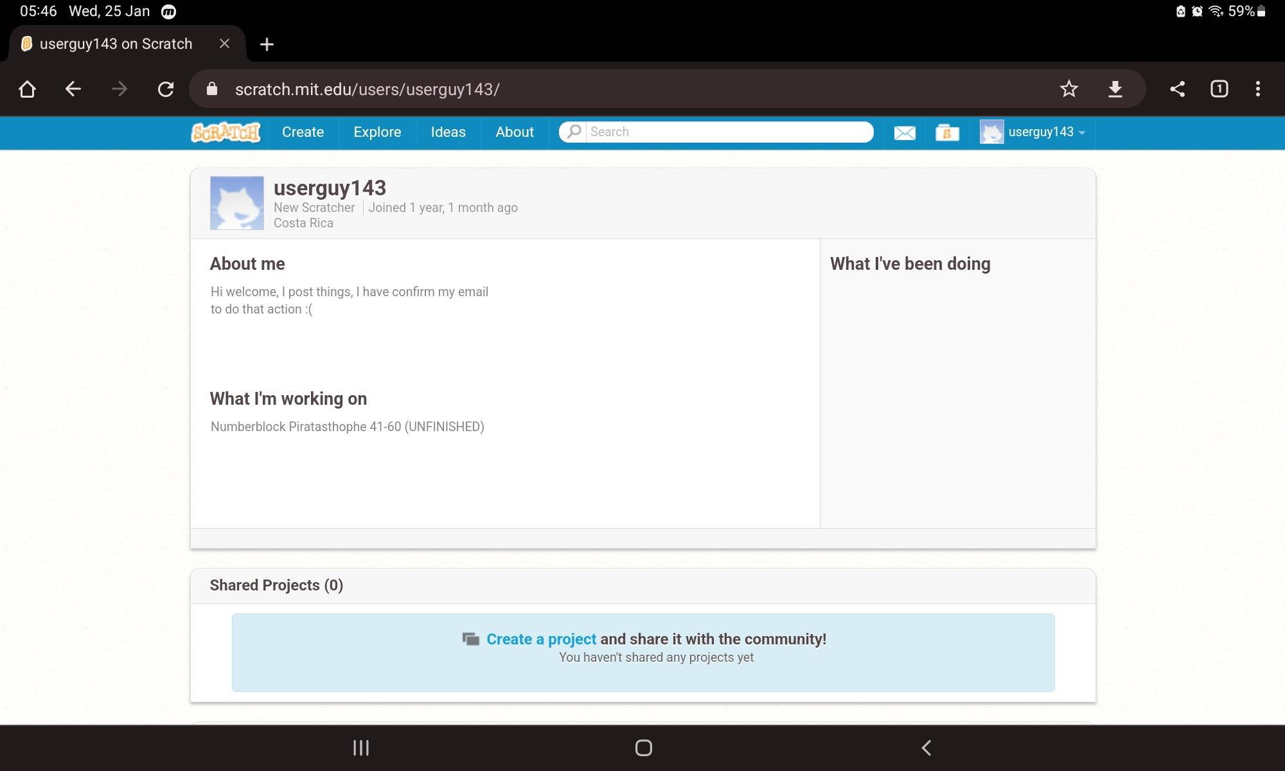The height and width of the screenshot is (771, 1285).
Task: Click the large profile cat avatar
Action: click(236, 203)
